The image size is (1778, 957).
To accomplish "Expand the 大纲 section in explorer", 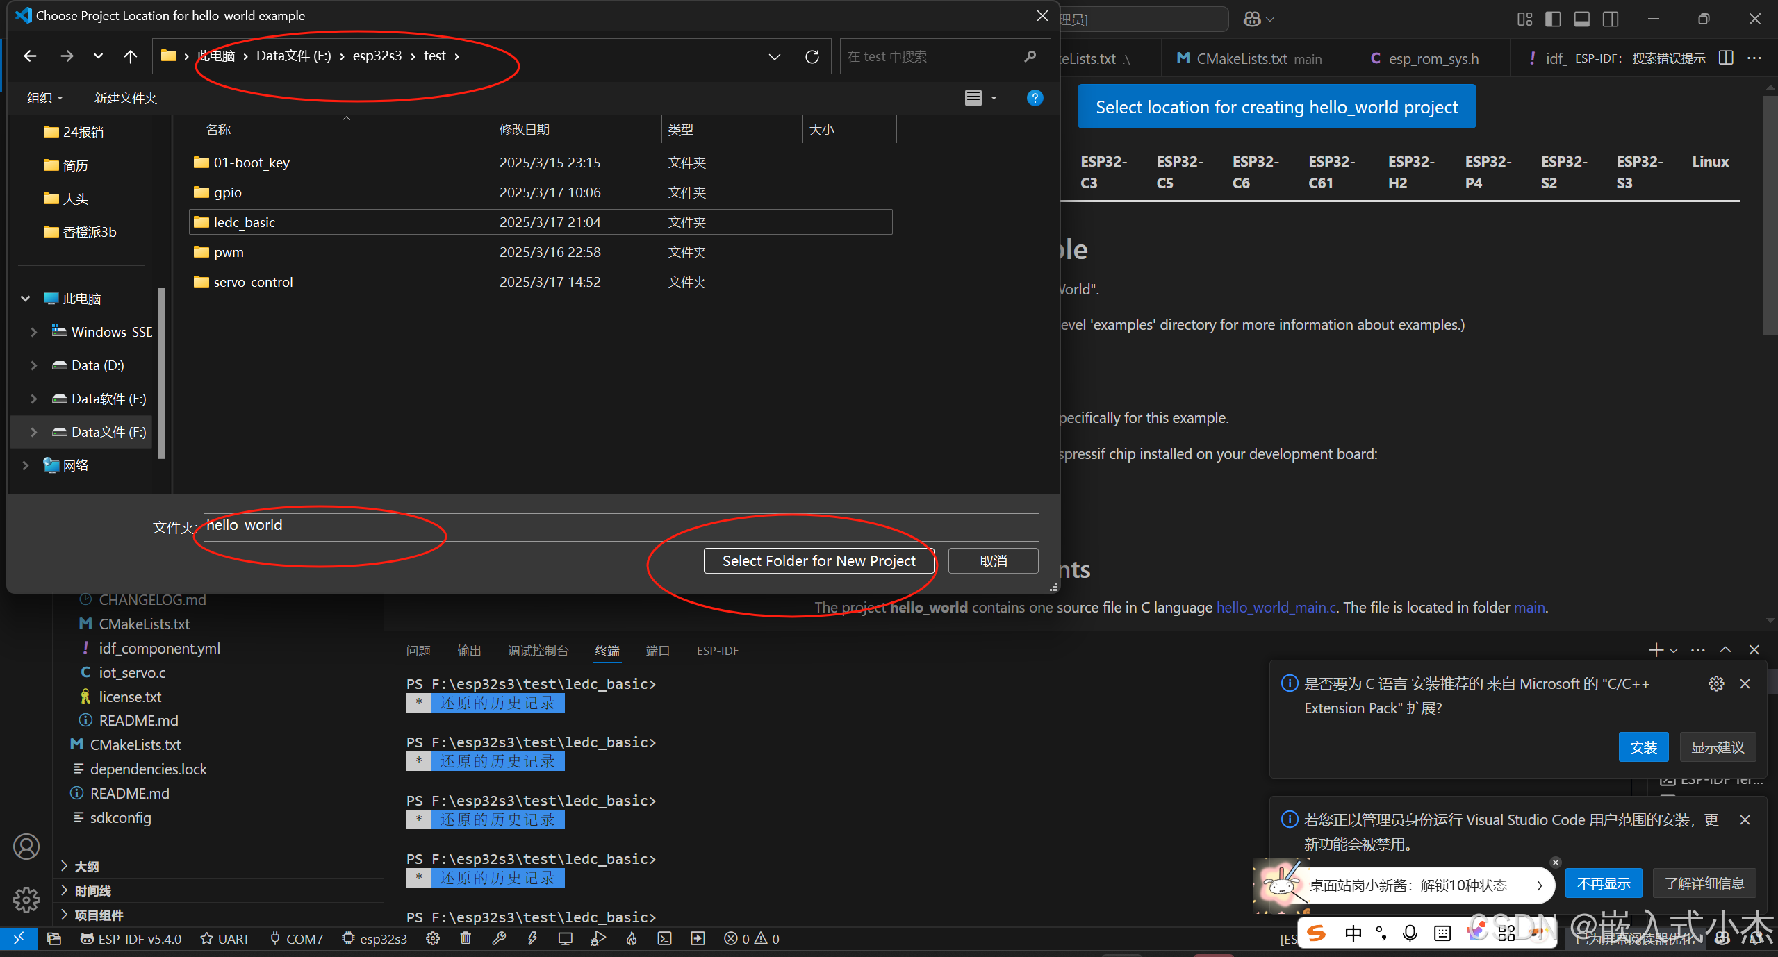I will pos(86,866).
